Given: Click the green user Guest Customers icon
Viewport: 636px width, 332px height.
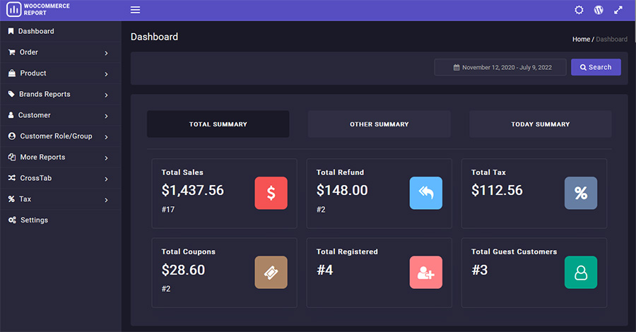Looking at the screenshot, I should click(581, 273).
